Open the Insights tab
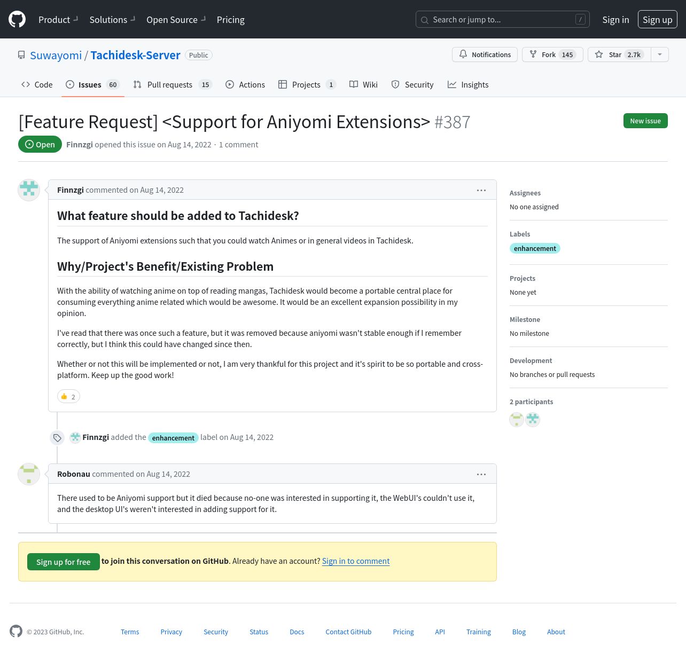Viewport: 686px width, 653px height. tap(468, 85)
